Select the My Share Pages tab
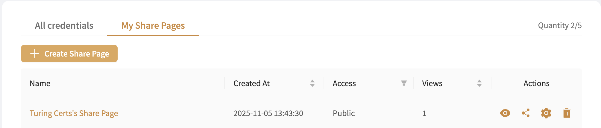601x128 pixels. pyautogui.click(x=153, y=26)
